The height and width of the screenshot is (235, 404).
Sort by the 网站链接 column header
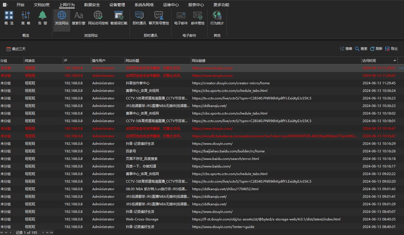pos(276,61)
